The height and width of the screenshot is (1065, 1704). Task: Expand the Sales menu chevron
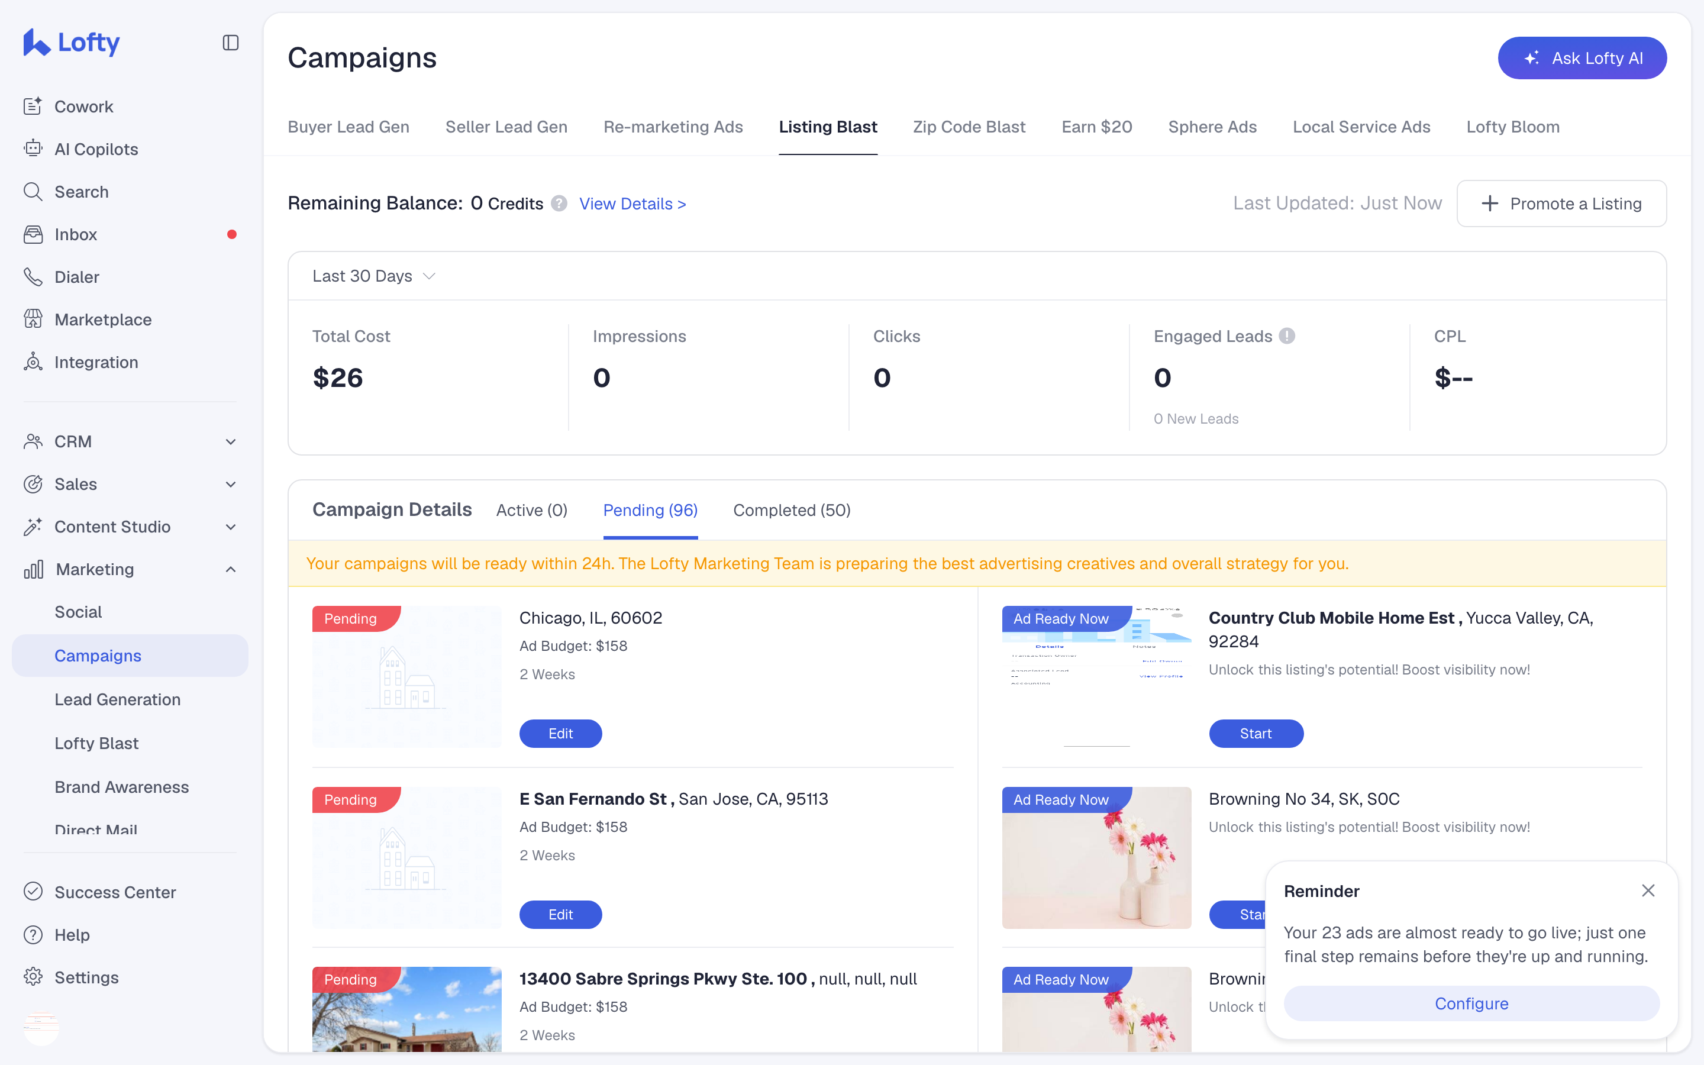click(x=230, y=484)
